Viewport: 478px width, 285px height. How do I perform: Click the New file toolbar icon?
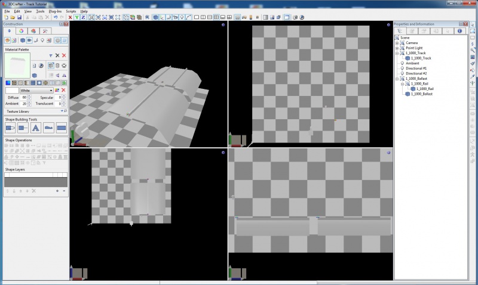click(6, 17)
